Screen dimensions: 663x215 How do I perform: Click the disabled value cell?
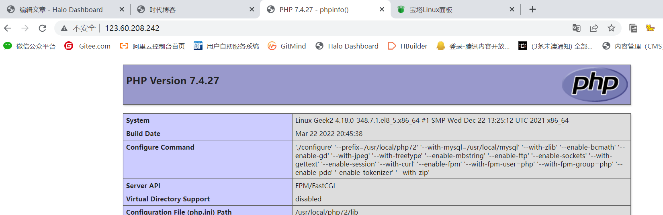[461, 199]
